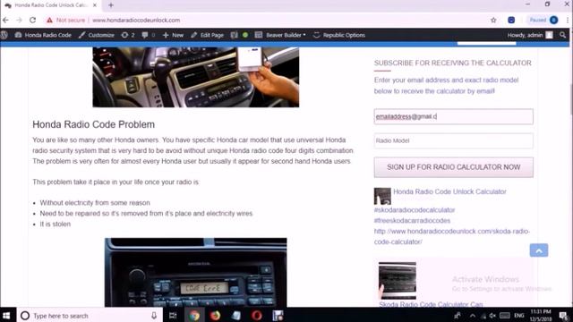Reload the page with the refresh icon

click(32, 20)
